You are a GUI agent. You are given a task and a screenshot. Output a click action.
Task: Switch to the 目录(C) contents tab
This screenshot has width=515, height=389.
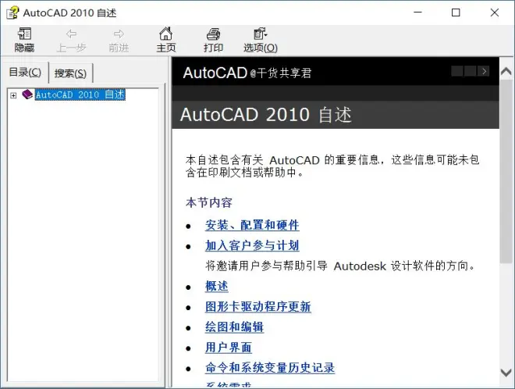[25, 72]
